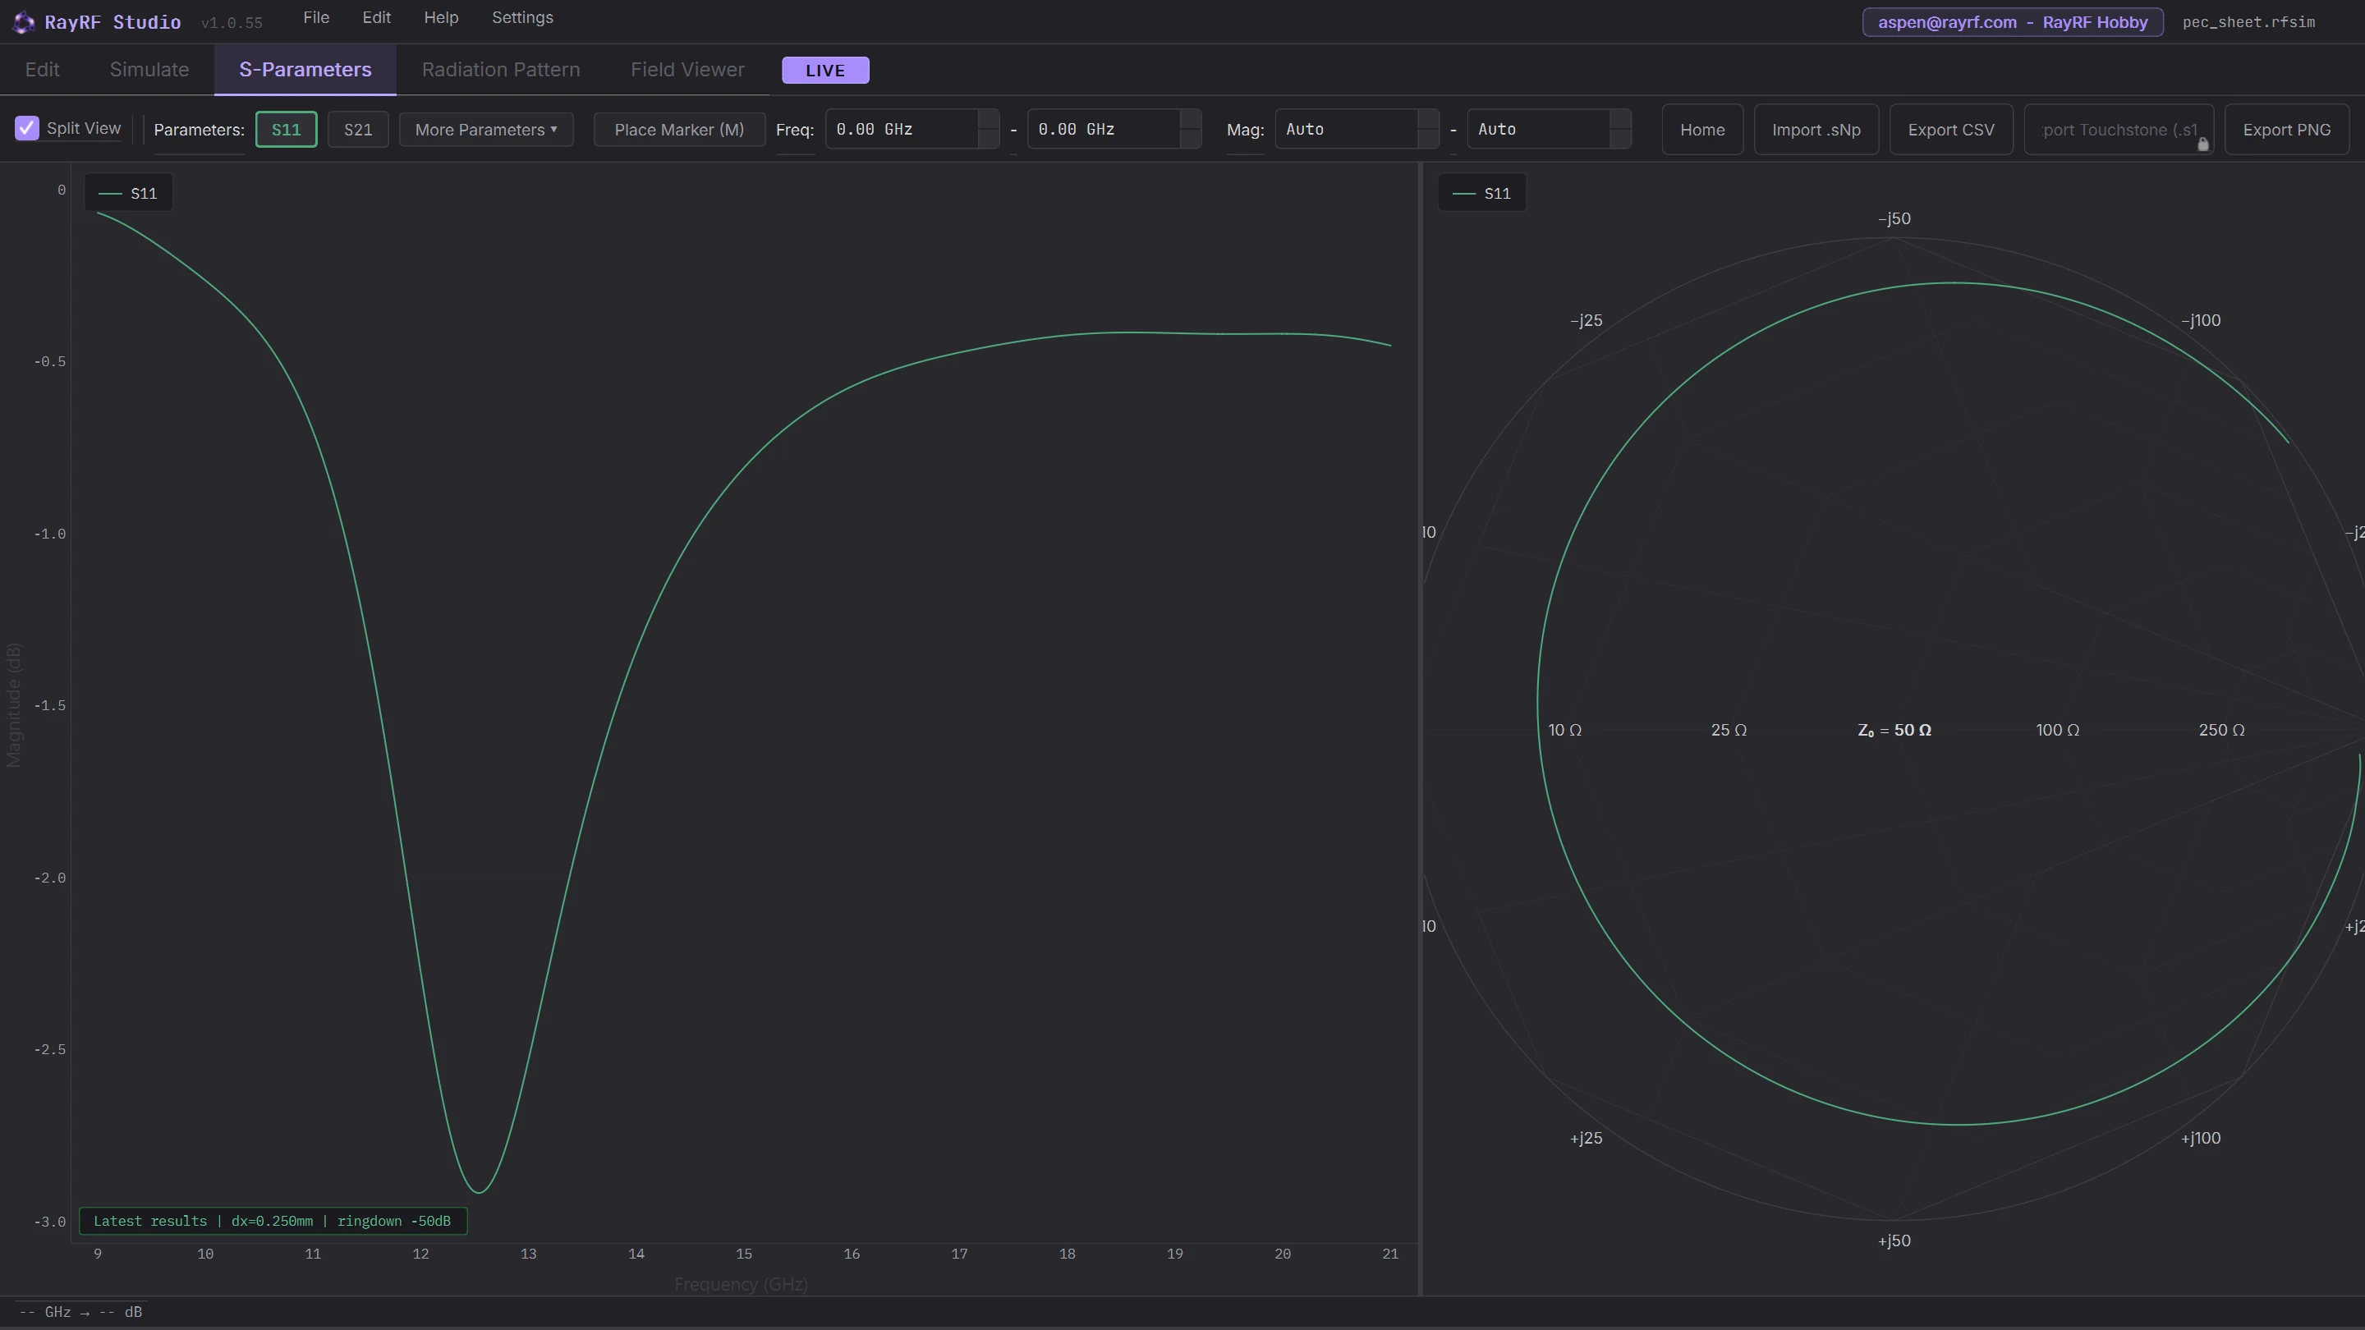Switch to the Radiation Pattern tab

pyautogui.click(x=501, y=70)
